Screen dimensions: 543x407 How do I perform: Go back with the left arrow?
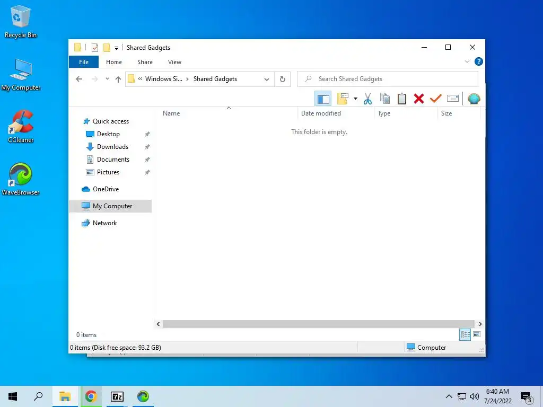(79, 79)
